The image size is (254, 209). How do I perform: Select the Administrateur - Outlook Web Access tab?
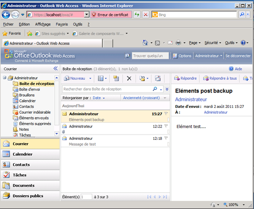pos(52,43)
